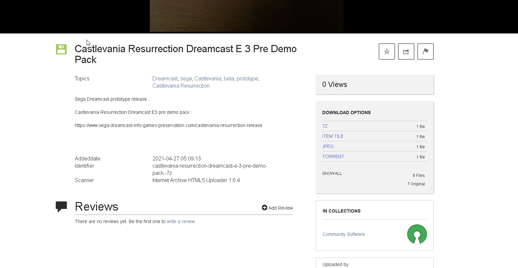518x268 pixels.
Task: Open the Community Software collection link
Action: pyautogui.click(x=344, y=234)
